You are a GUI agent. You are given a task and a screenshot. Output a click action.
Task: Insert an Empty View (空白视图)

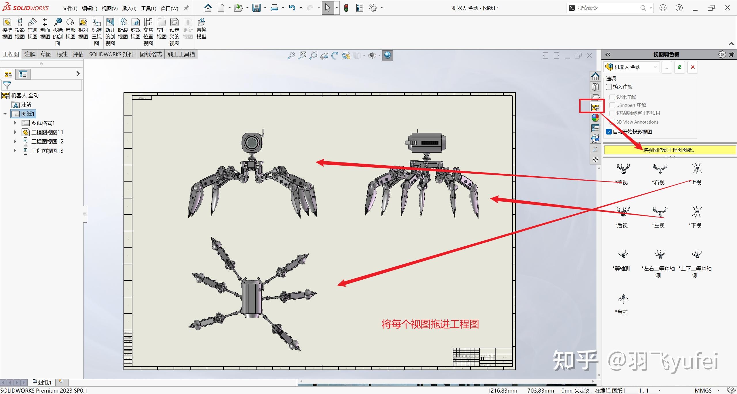[x=162, y=29]
